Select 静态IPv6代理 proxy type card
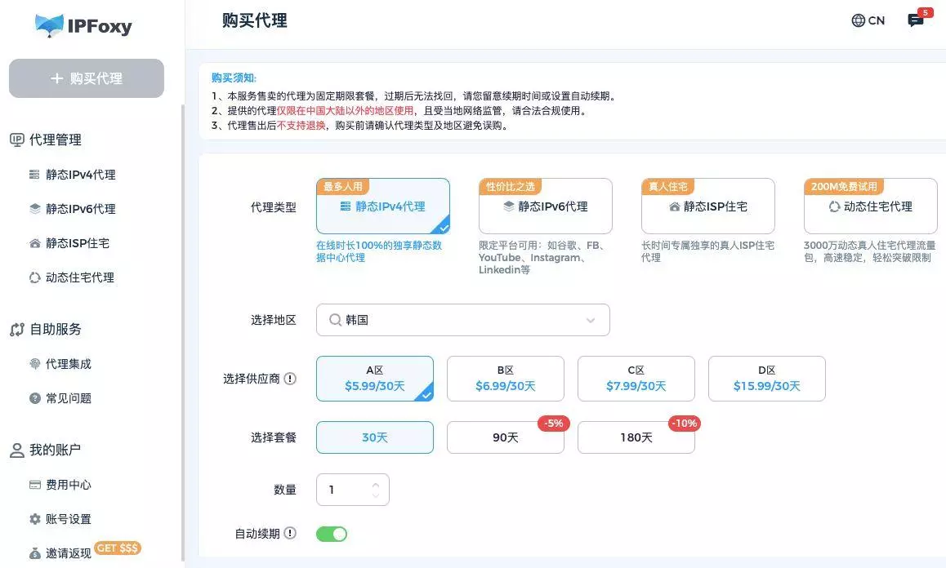The width and height of the screenshot is (946, 568). coord(546,206)
